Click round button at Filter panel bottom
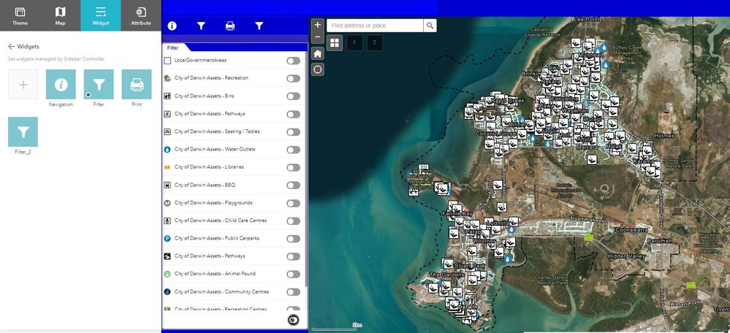The width and height of the screenshot is (730, 333). click(x=293, y=320)
